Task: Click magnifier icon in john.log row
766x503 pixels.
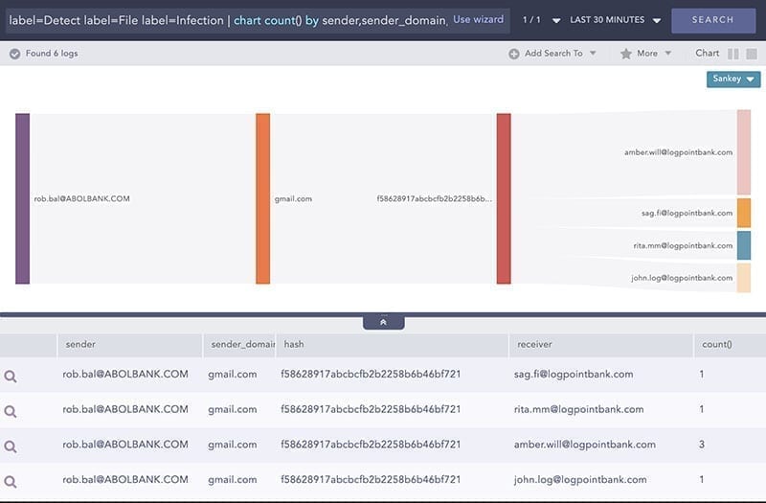Action: coord(11,482)
